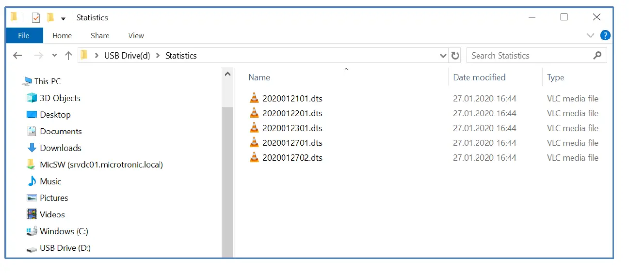Switch to the View ribbon tab
Viewport: 629px width, 273px height.
(136, 35)
